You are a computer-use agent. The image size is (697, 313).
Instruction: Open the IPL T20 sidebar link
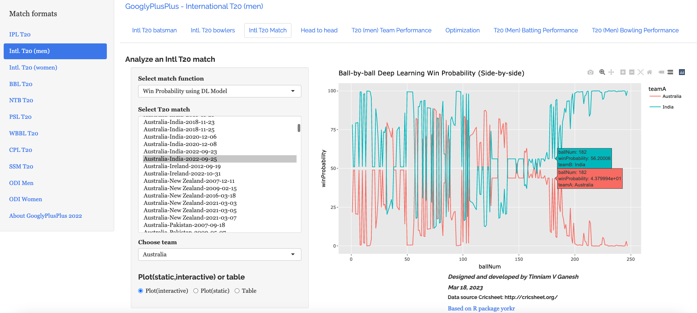[20, 35]
